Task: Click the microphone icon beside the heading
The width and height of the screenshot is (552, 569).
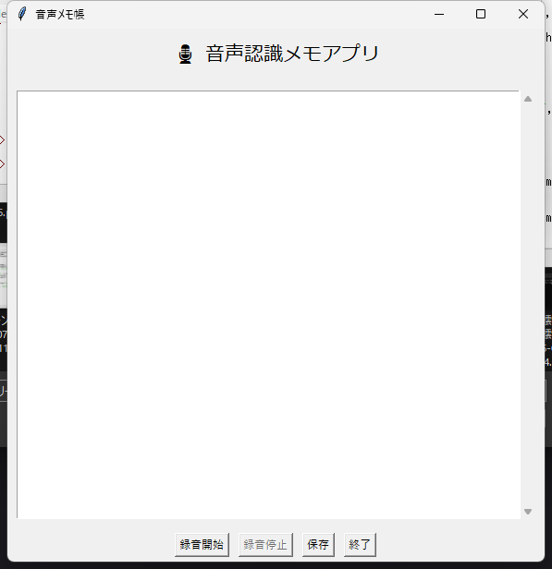Action: [x=185, y=54]
